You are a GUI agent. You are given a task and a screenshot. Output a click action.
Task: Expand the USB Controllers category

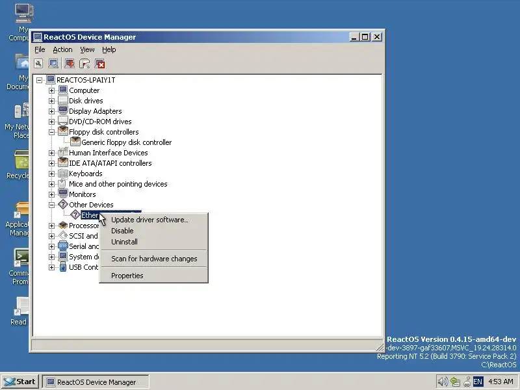coord(52,267)
